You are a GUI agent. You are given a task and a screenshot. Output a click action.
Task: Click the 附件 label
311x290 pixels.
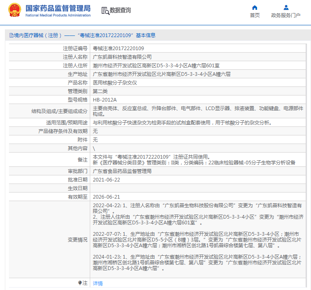(x=82, y=140)
